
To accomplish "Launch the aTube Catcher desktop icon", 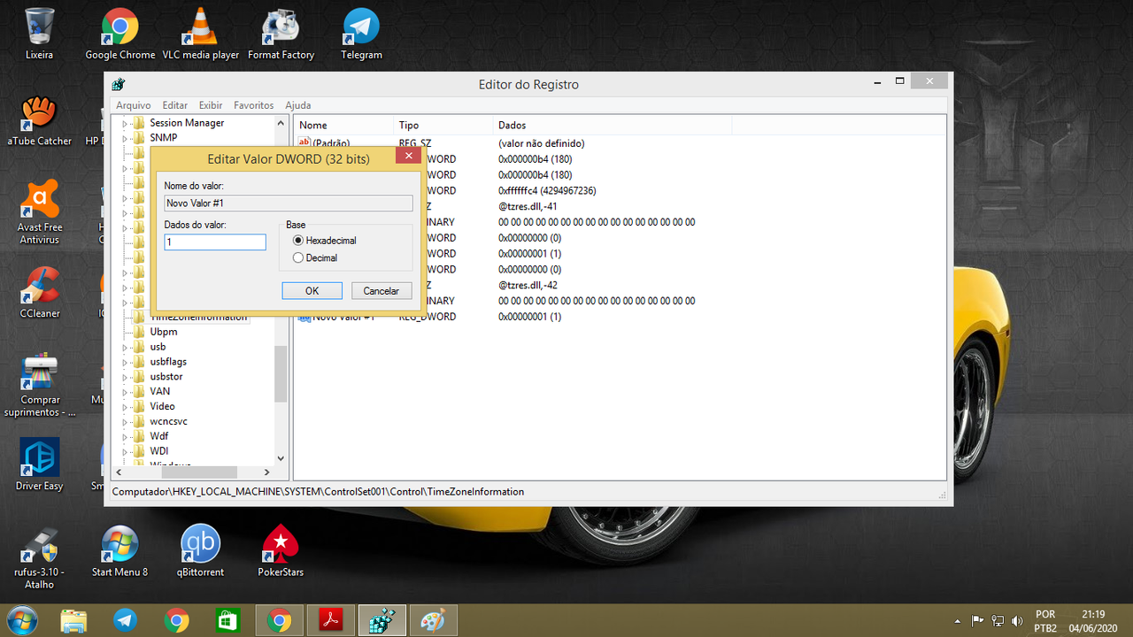I will point(39,120).
